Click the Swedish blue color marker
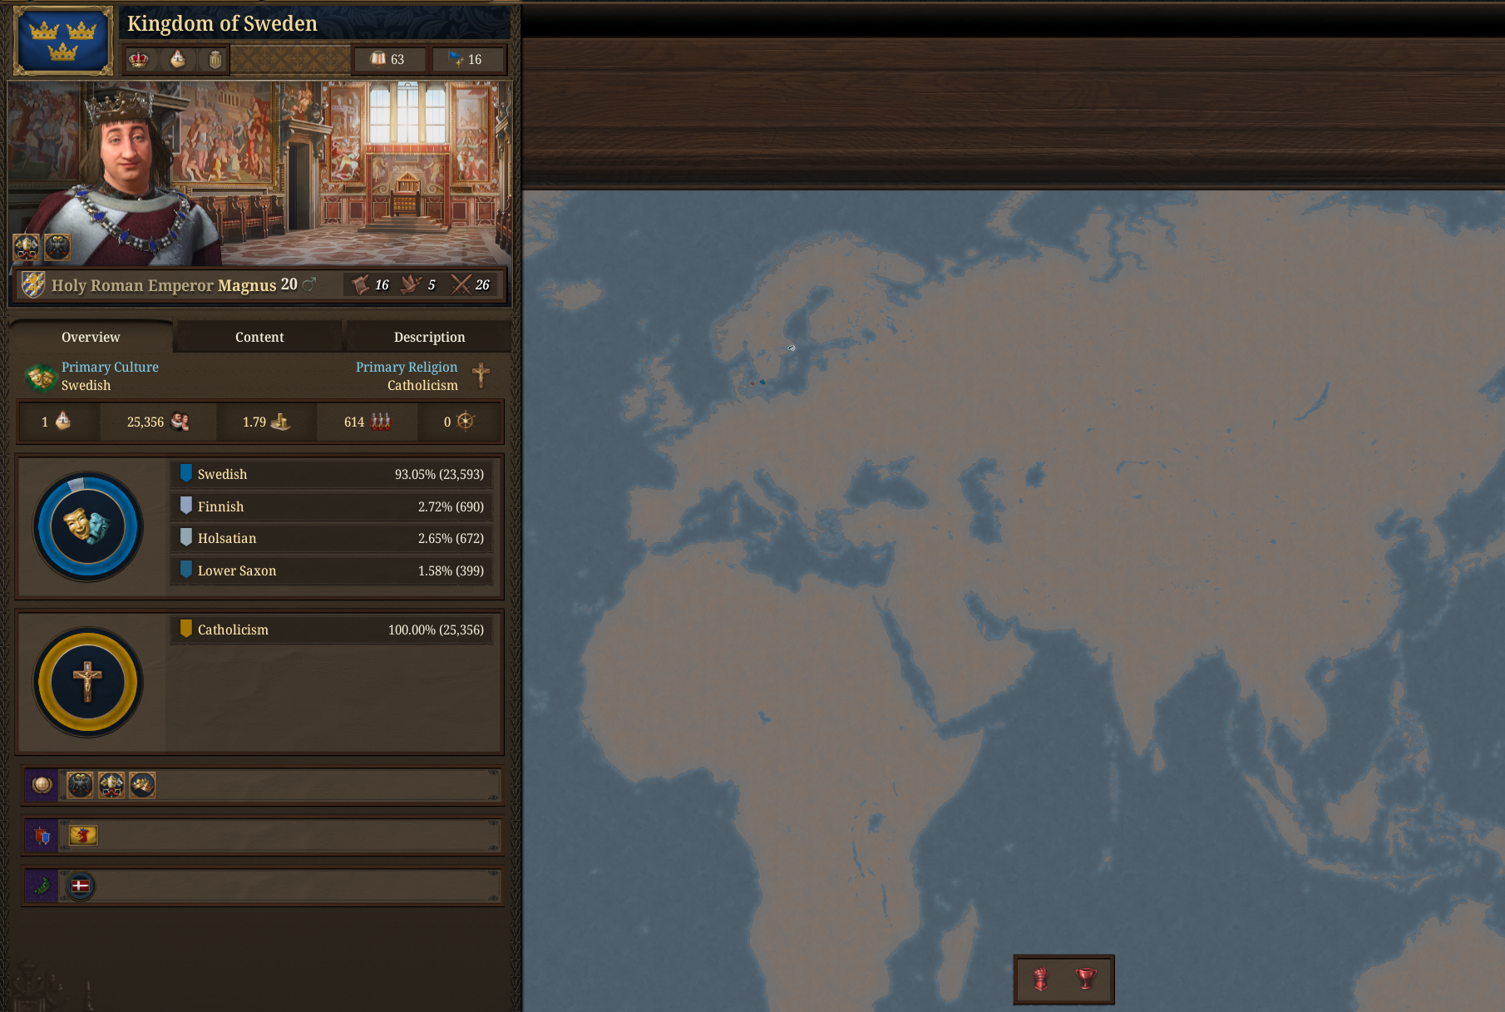Viewport: 1505px width, 1012px height. pos(186,473)
